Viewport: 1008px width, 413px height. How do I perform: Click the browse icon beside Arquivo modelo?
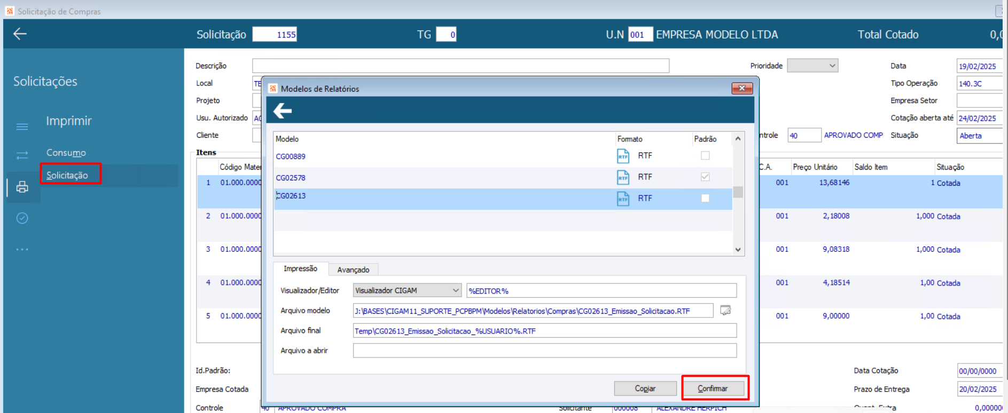tap(725, 310)
